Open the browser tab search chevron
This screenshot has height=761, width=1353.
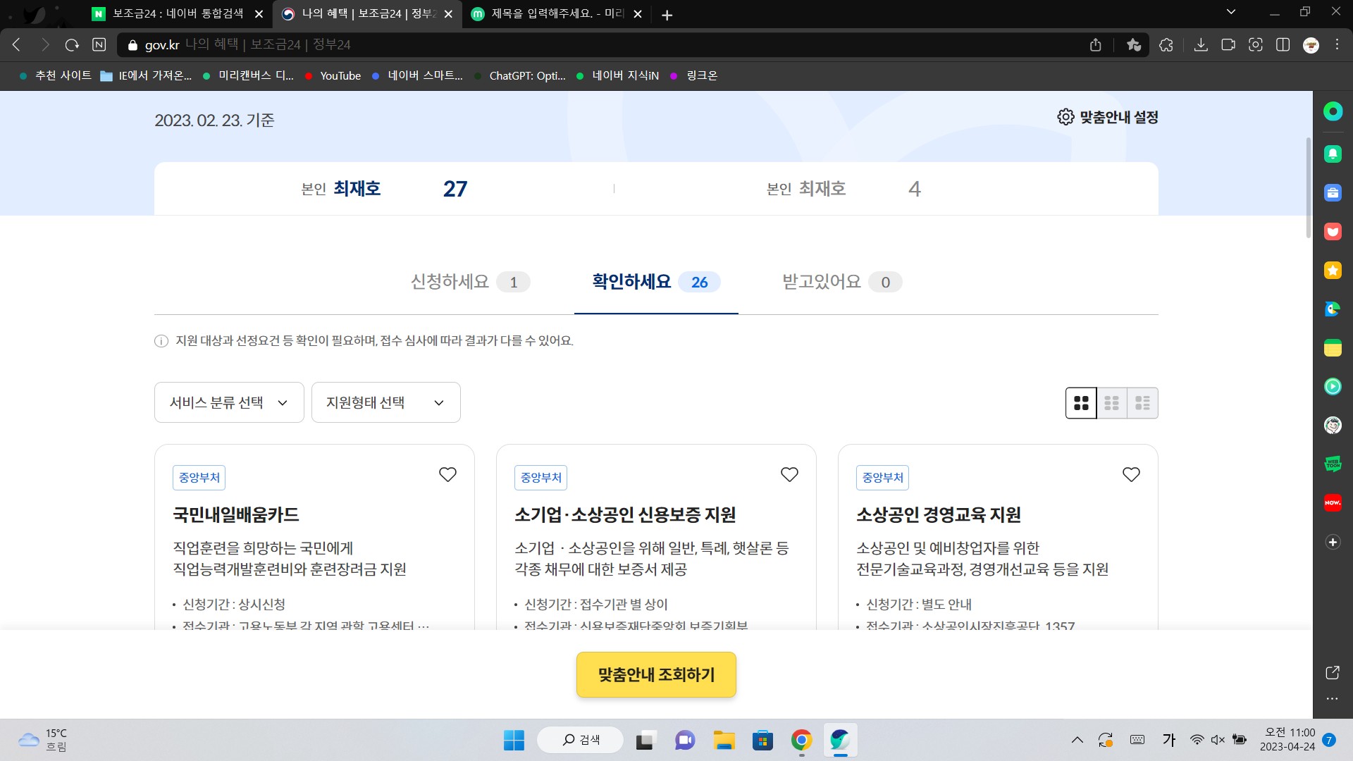click(x=1231, y=12)
